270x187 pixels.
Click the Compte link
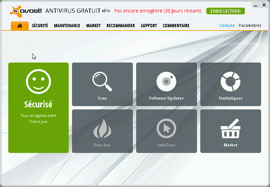pyautogui.click(x=227, y=26)
